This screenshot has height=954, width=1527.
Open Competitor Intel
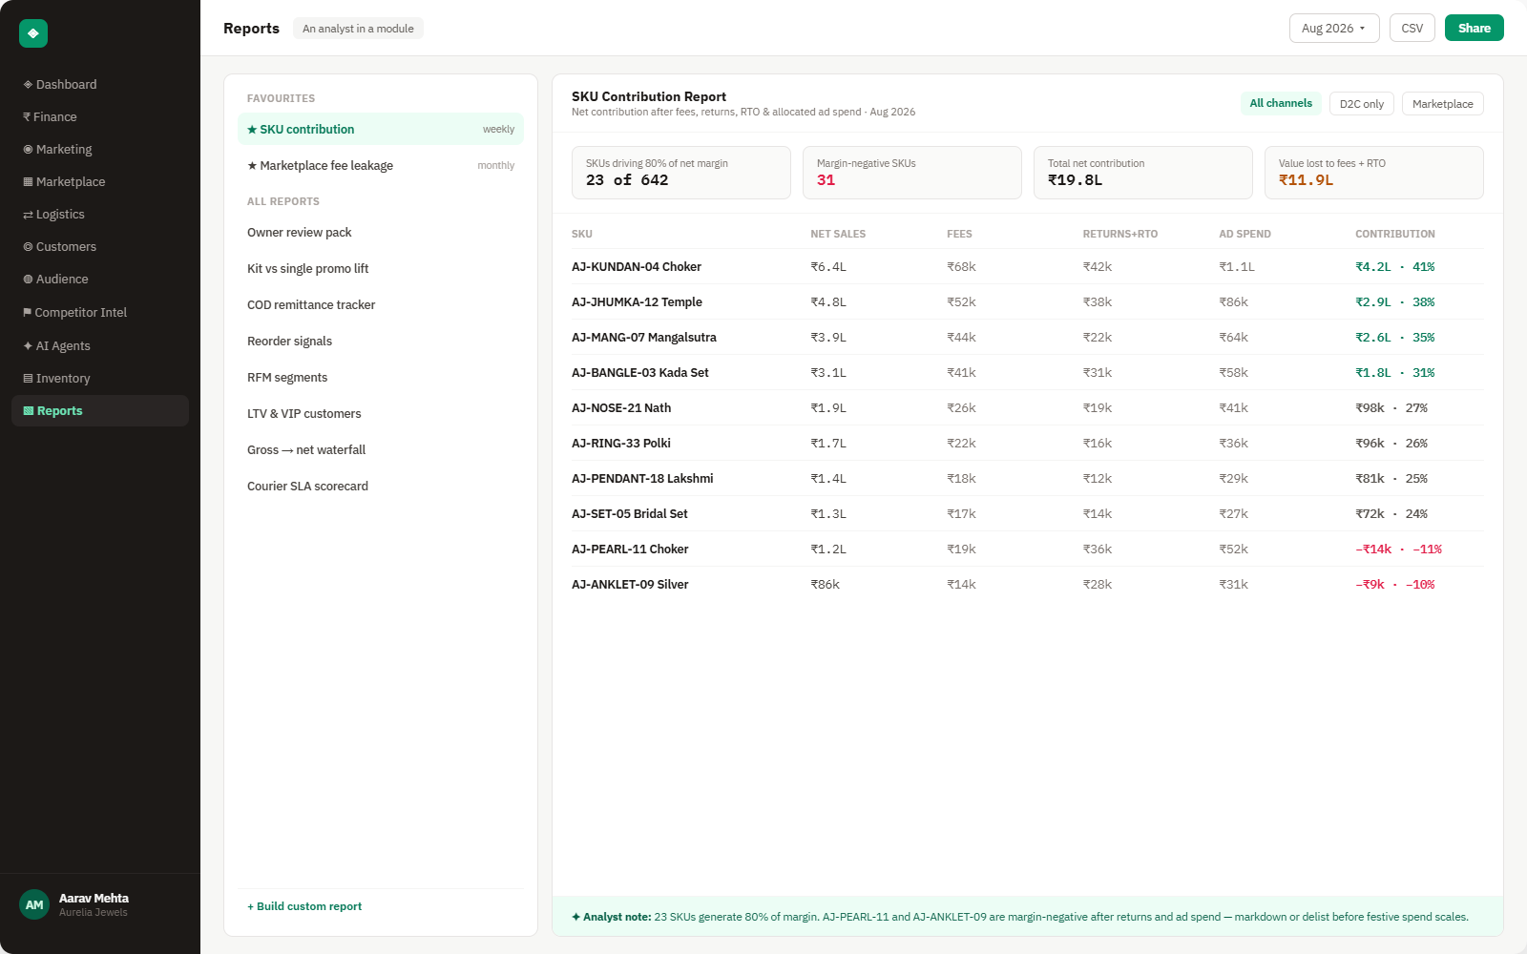click(x=100, y=312)
